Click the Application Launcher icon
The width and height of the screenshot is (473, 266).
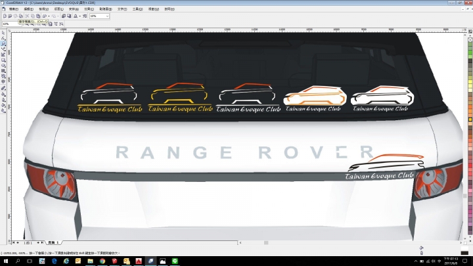pyautogui.click(x=76, y=16)
